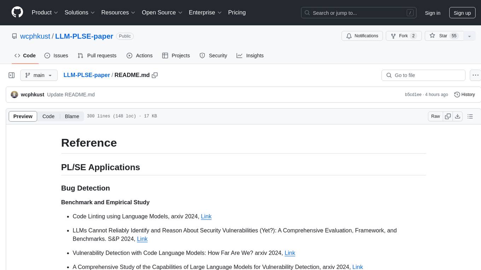Open the Pull requests tab
This screenshot has width=481, height=270.
click(x=97, y=55)
